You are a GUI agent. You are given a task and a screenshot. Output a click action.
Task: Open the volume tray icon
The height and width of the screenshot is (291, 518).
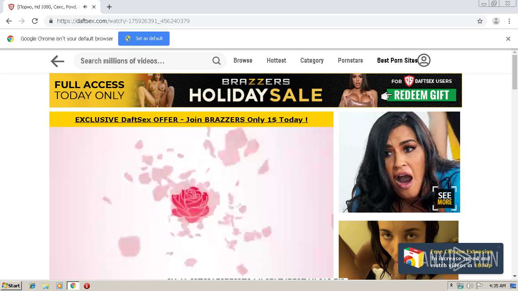[x=469, y=286]
